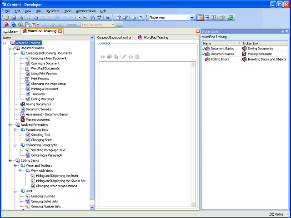Image resolution: width=291 pixels, height=218 pixels.
Task: Click the Print toolbar icon
Action: (20, 18)
